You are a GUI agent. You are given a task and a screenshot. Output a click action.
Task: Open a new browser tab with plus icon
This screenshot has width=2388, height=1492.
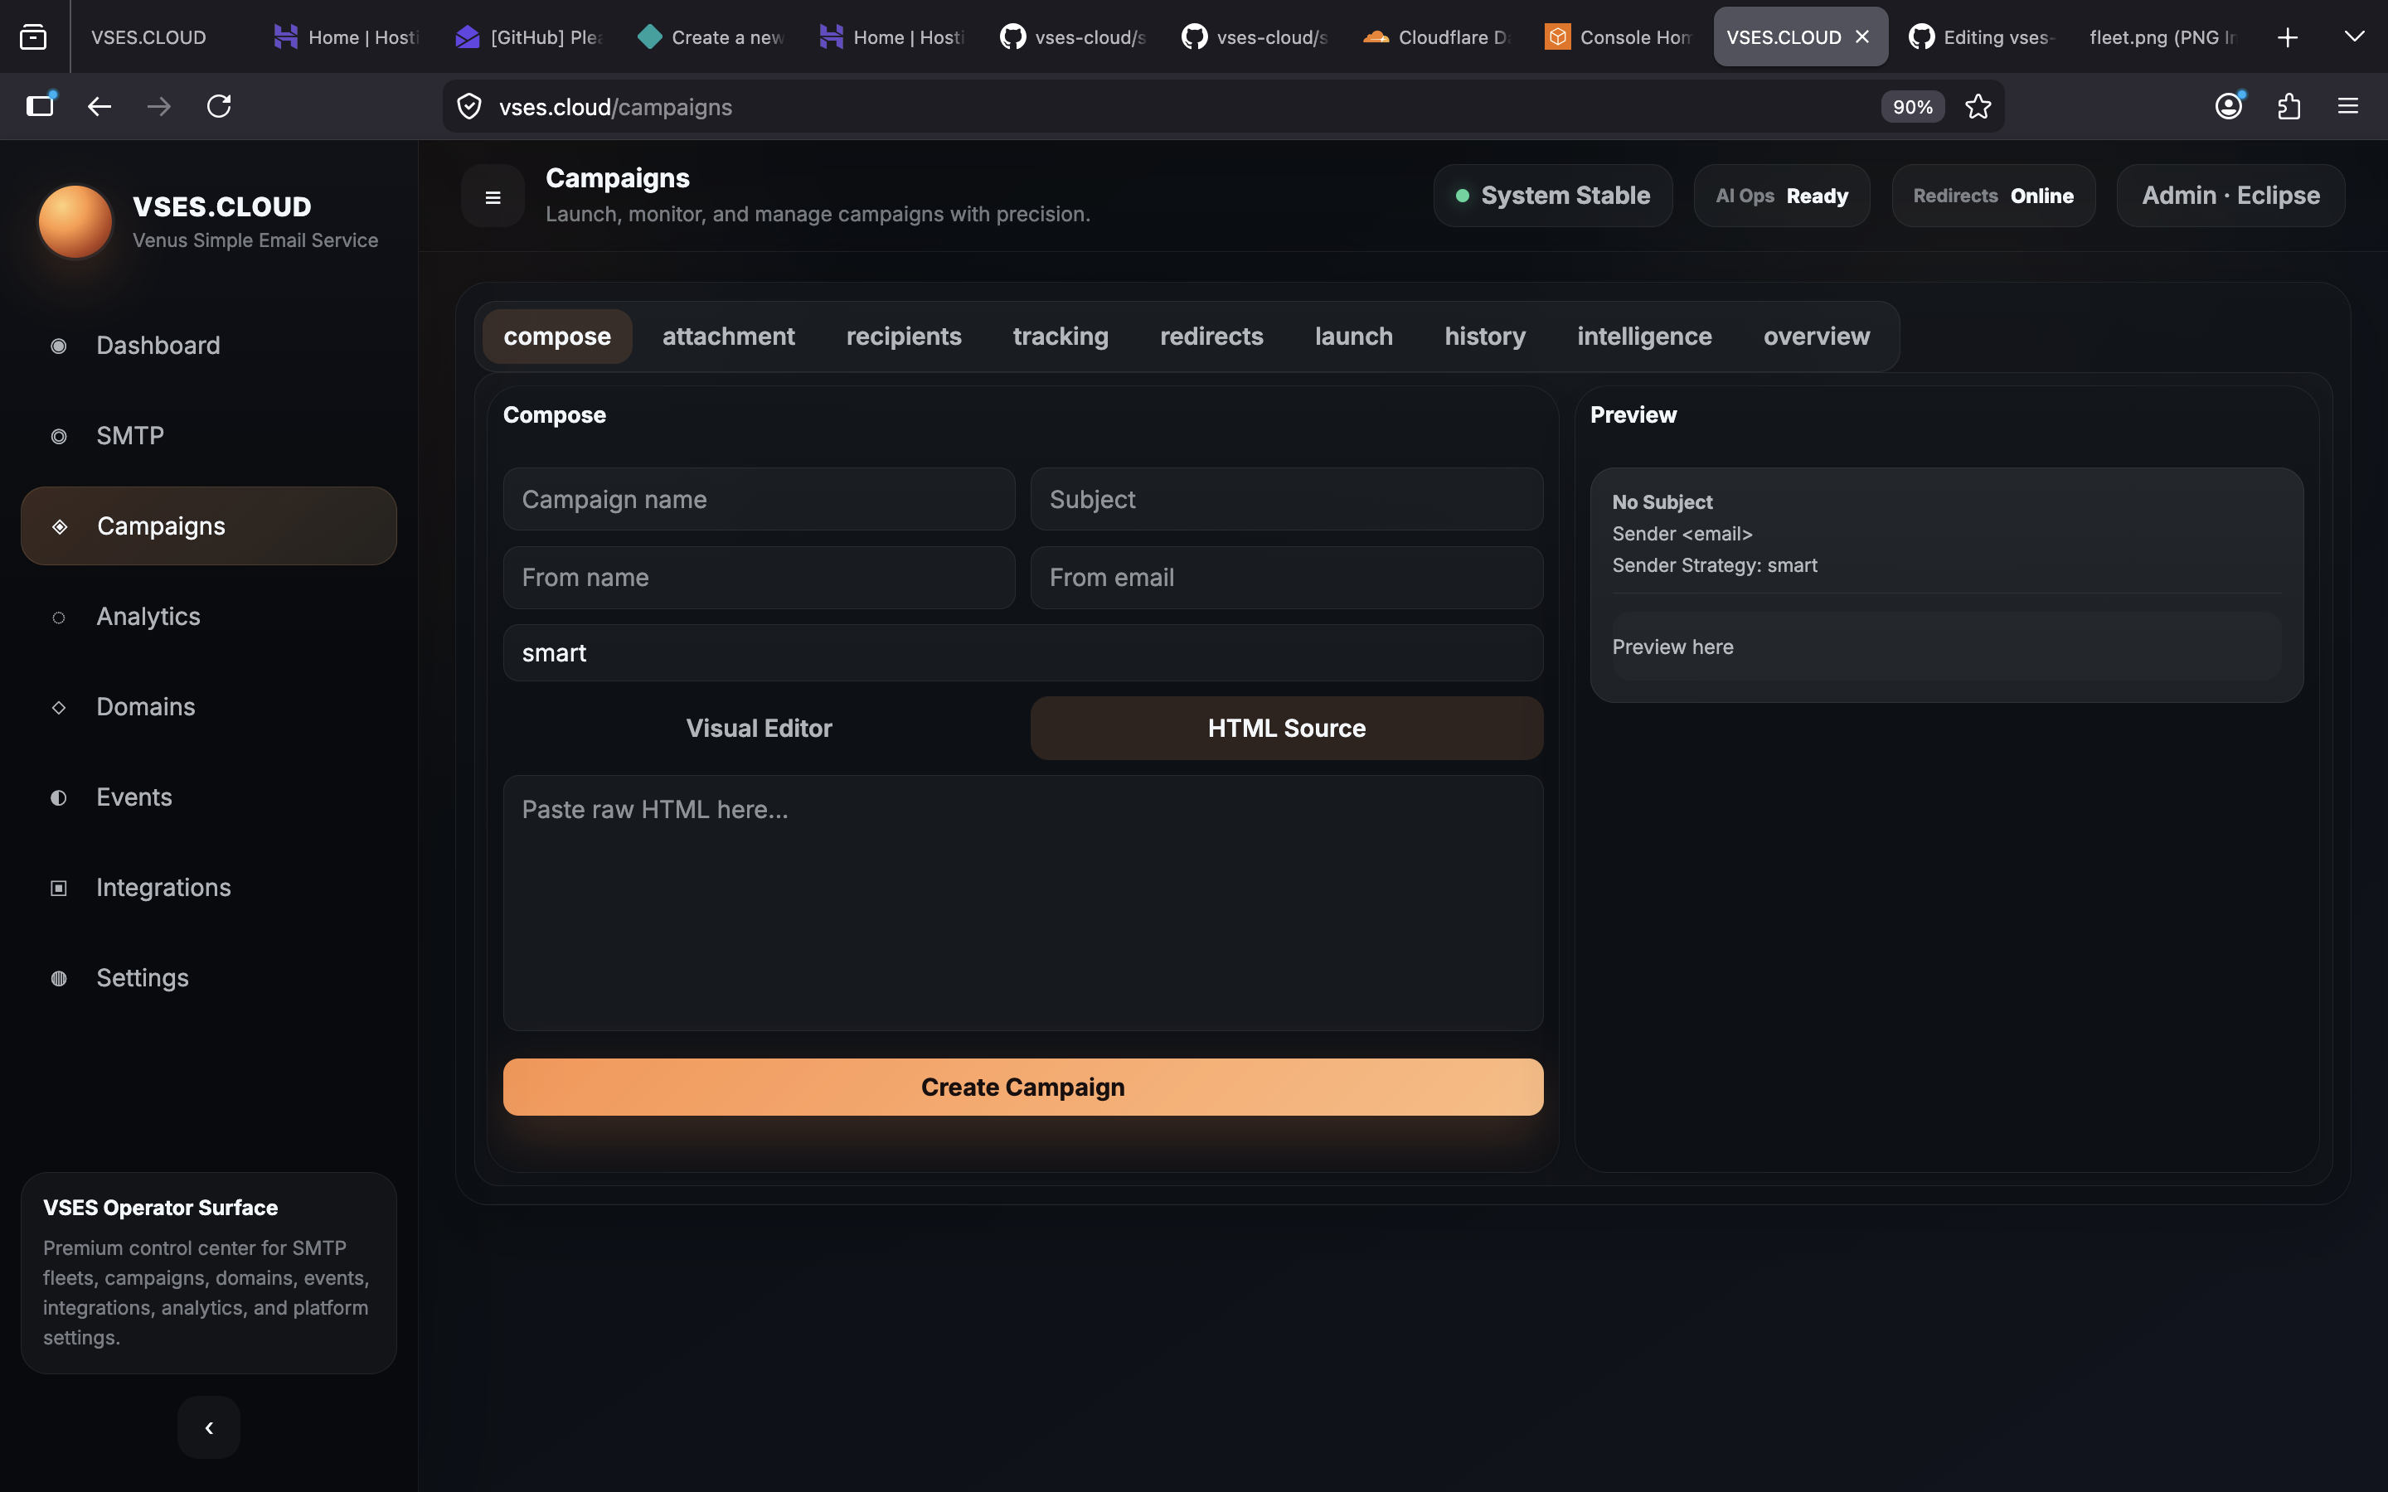point(2288,37)
